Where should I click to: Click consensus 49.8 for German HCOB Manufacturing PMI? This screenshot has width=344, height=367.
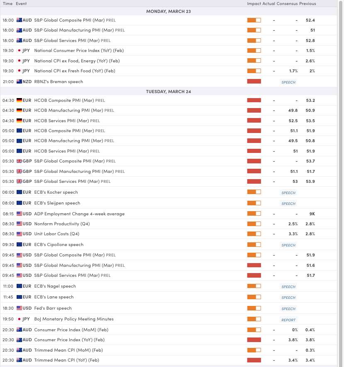(293, 111)
